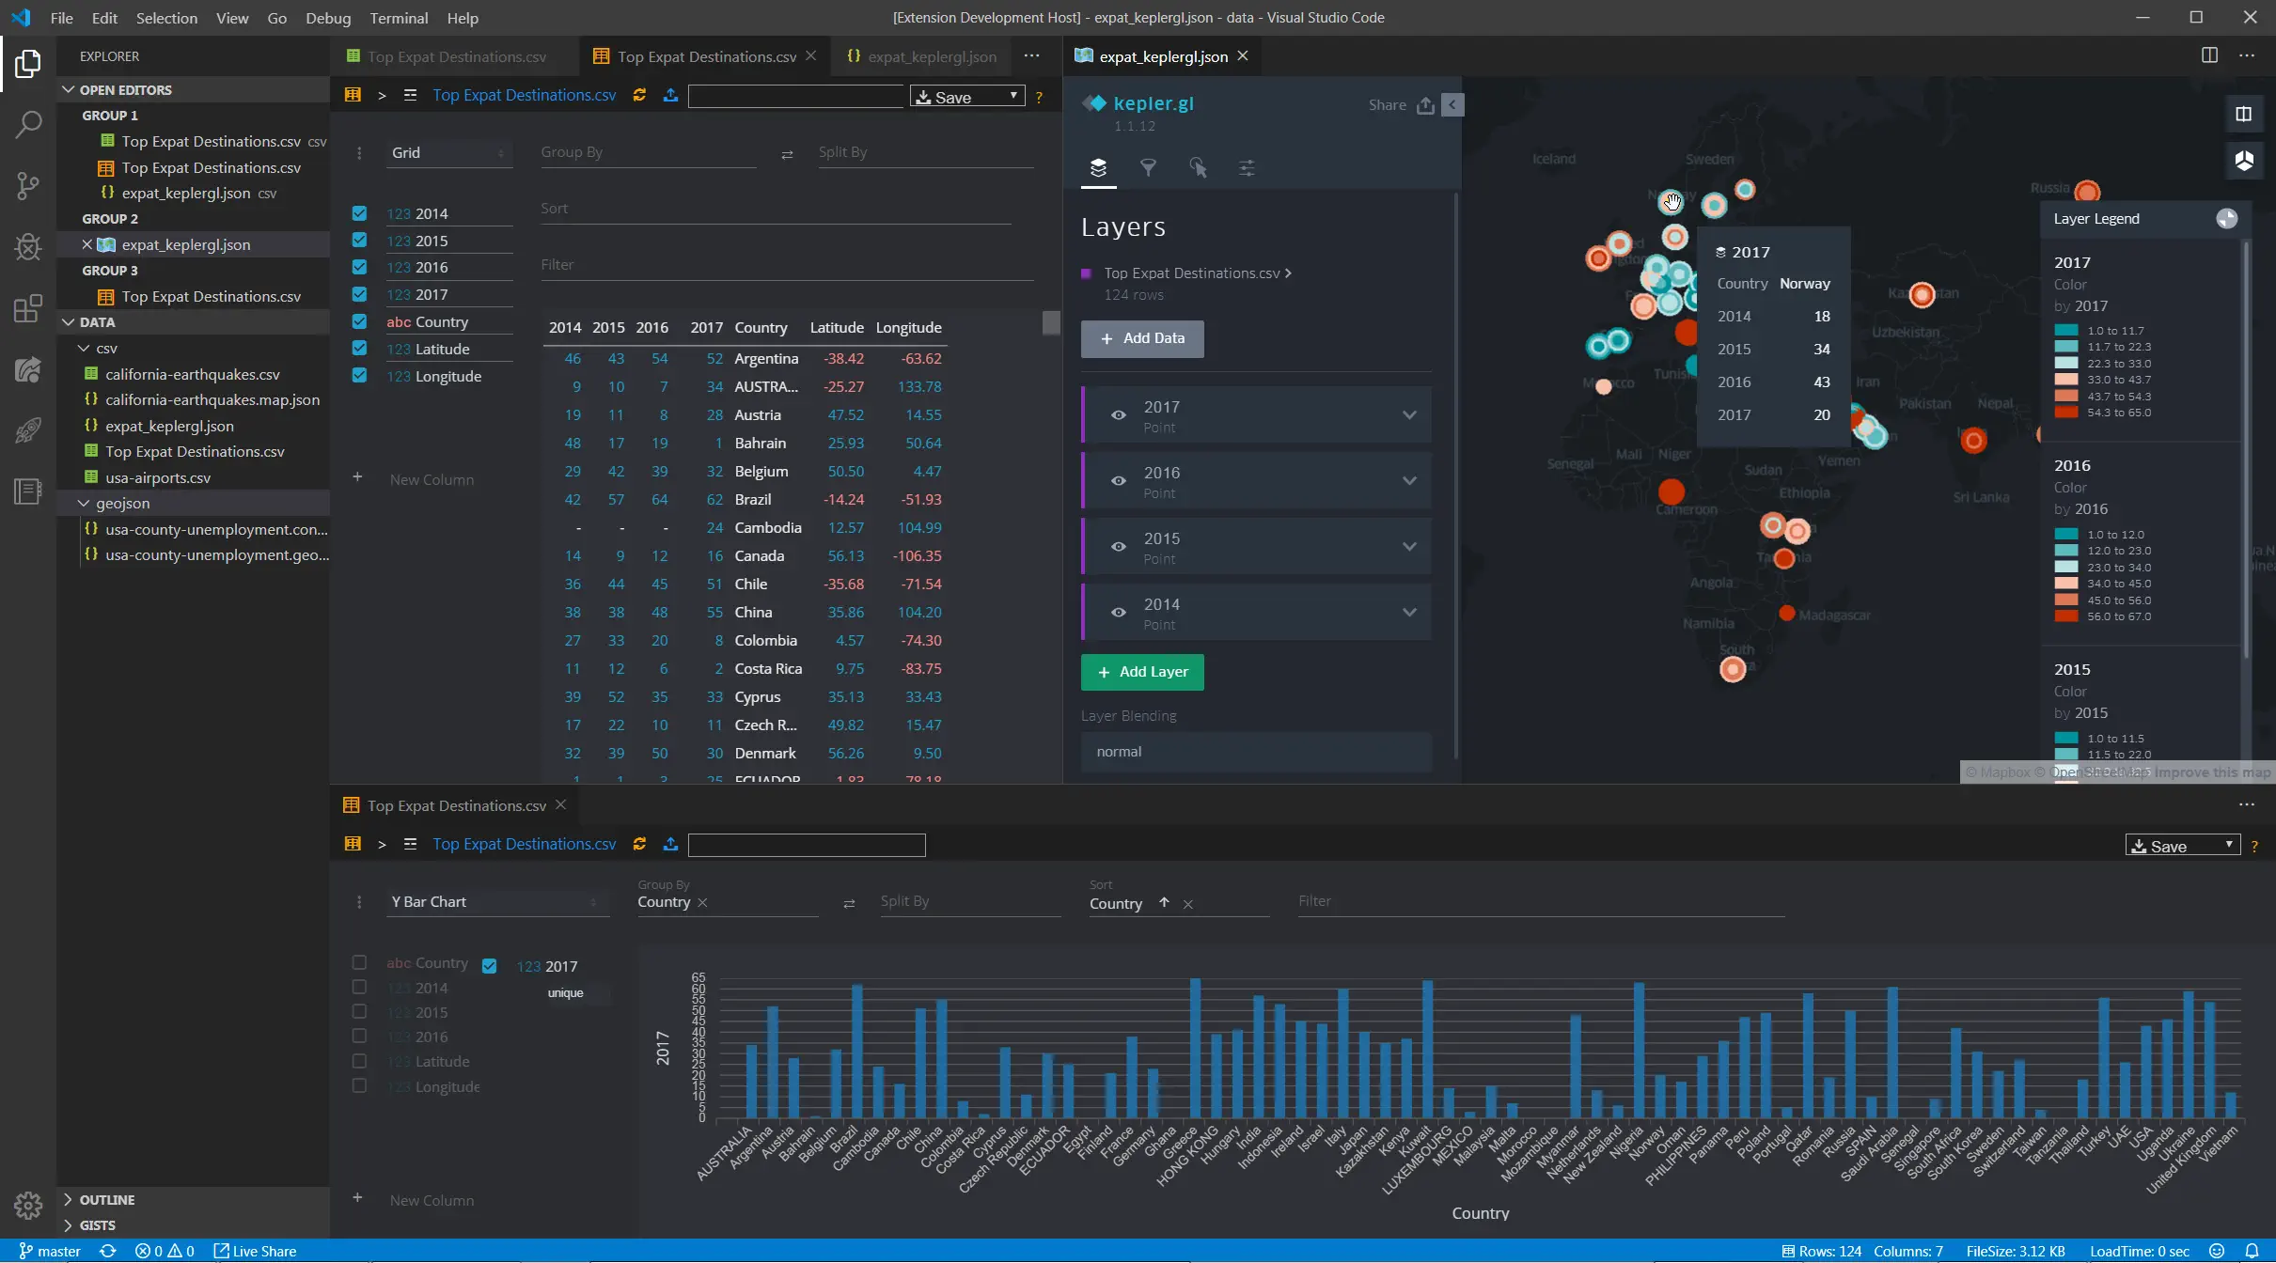Click the 1.0 to 11.7 teal legend swatch

(2065, 331)
